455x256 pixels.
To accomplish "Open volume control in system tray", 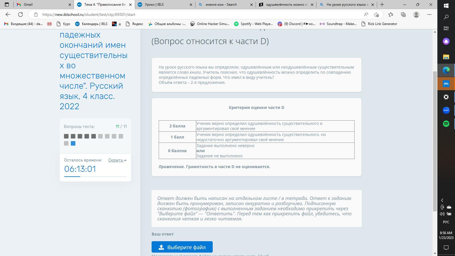I will coord(442,214).
